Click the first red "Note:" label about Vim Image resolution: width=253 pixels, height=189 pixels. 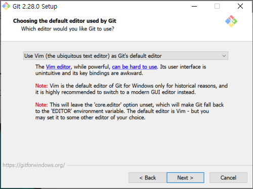(41, 86)
